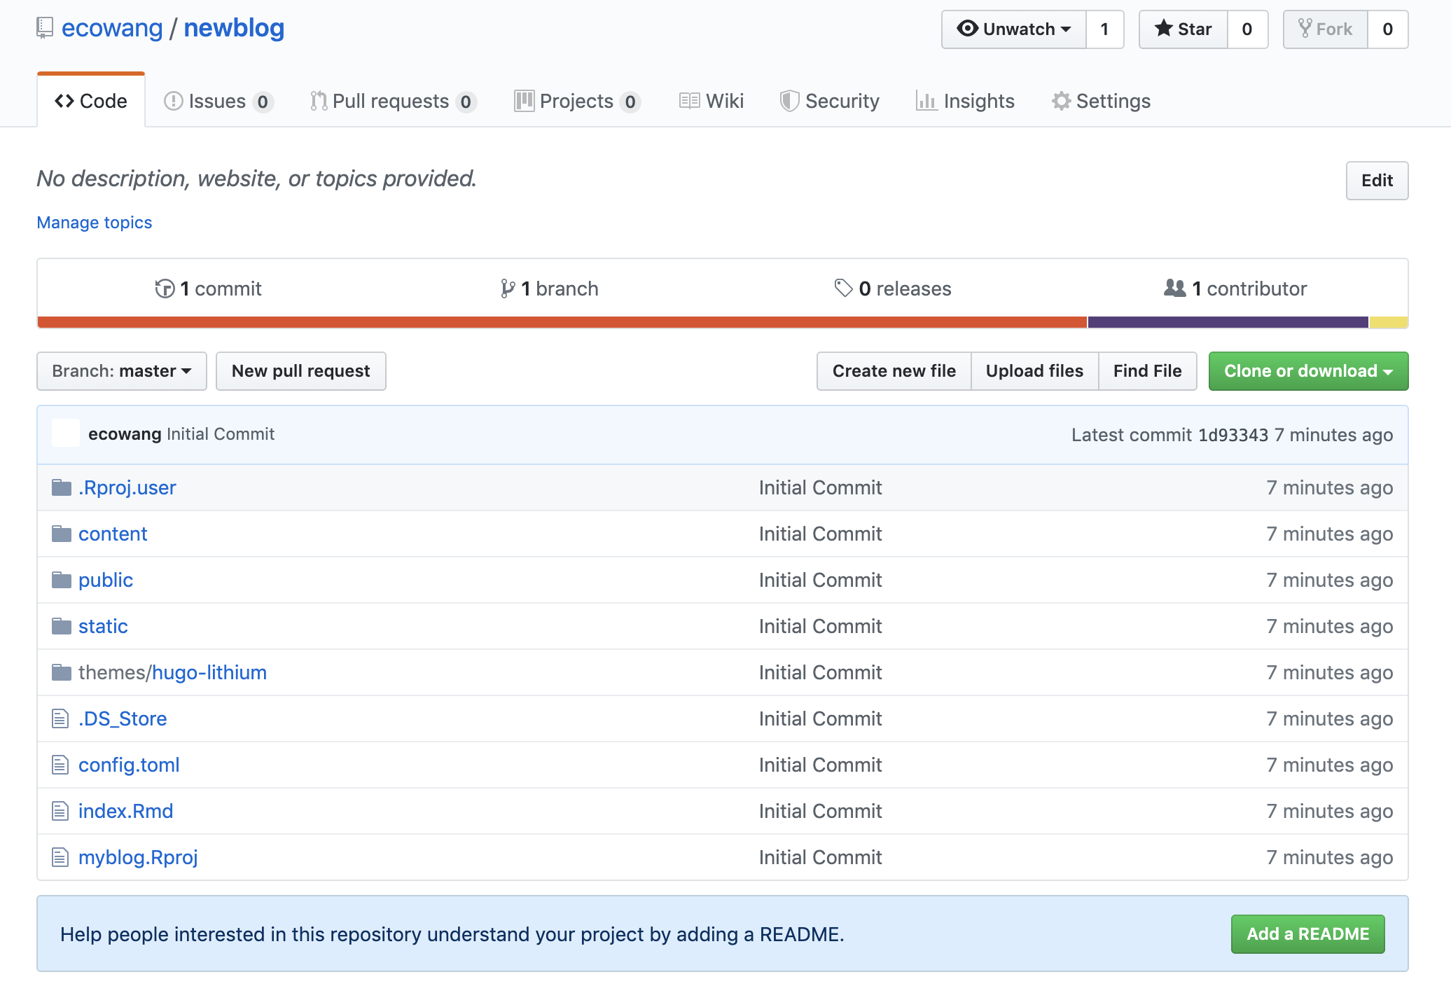
Task: Click the file icon next to .DS_Store
Action: coord(60,718)
